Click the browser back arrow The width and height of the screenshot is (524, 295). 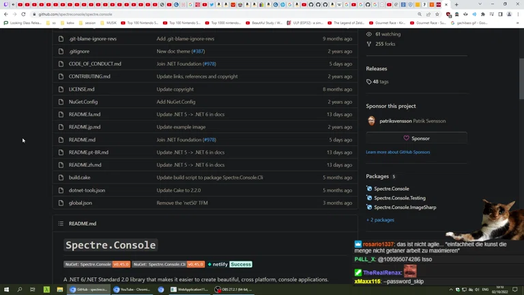coord(6,14)
